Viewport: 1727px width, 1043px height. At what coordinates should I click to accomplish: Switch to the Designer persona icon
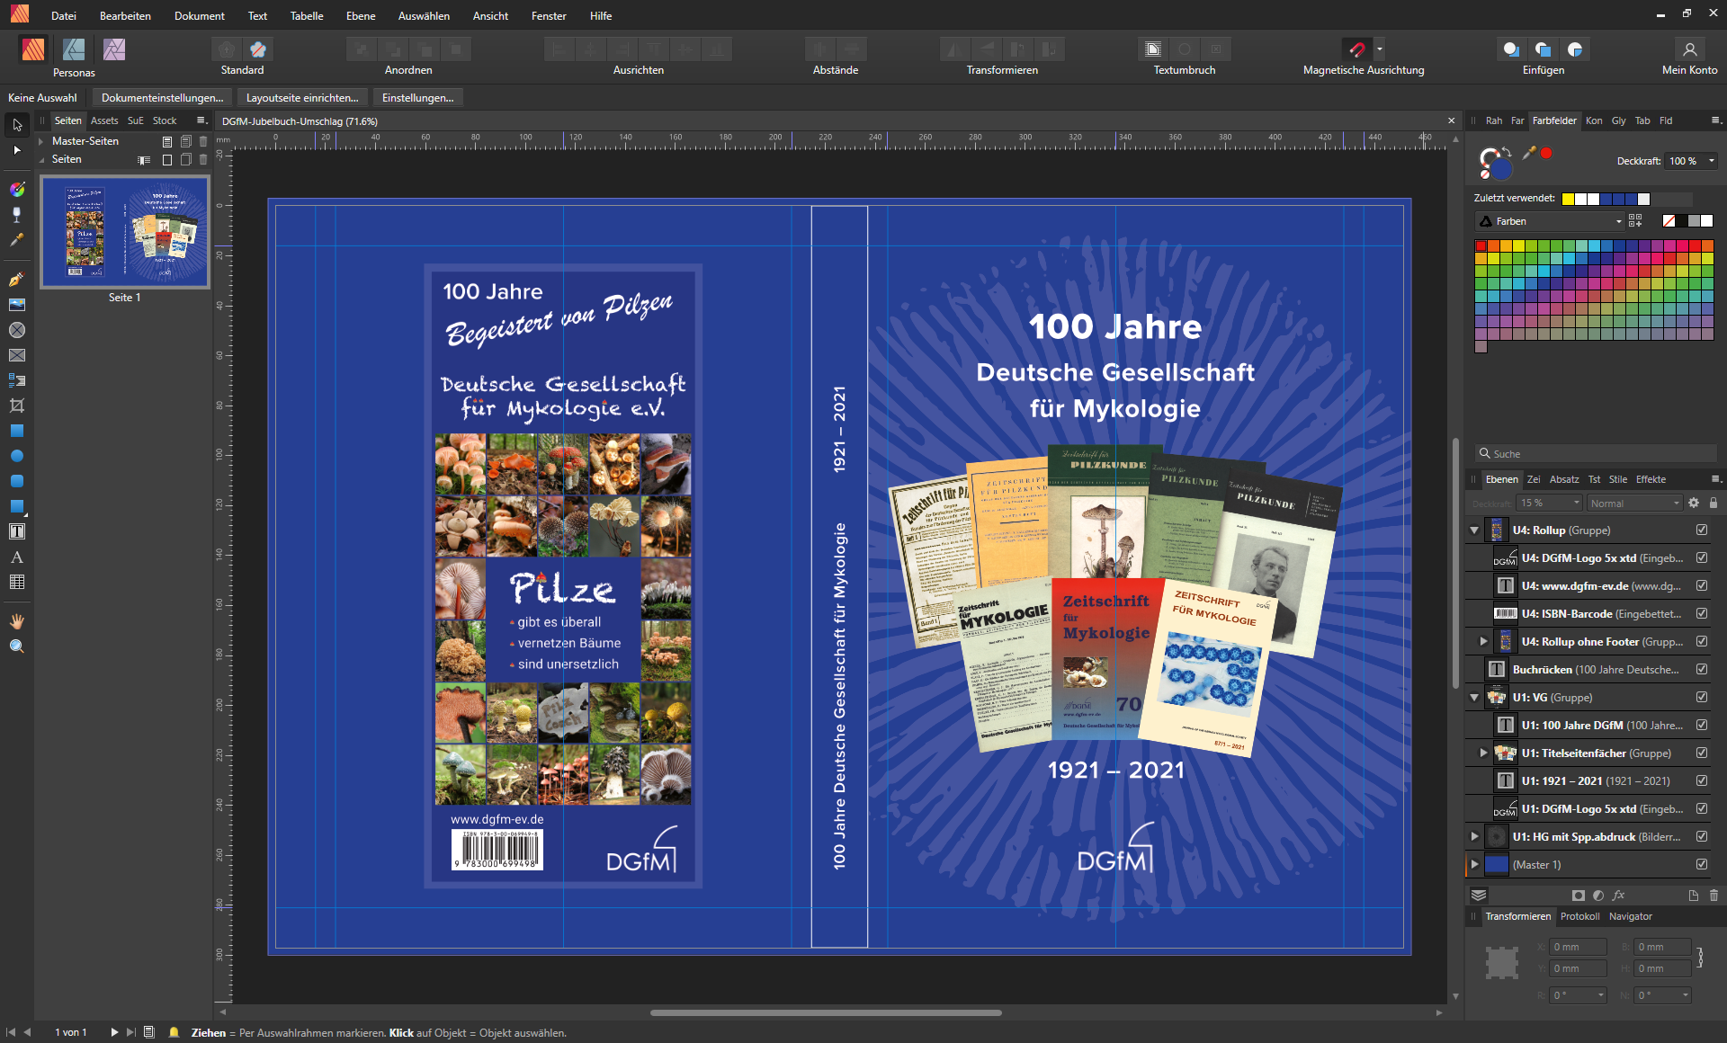(x=74, y=49)
